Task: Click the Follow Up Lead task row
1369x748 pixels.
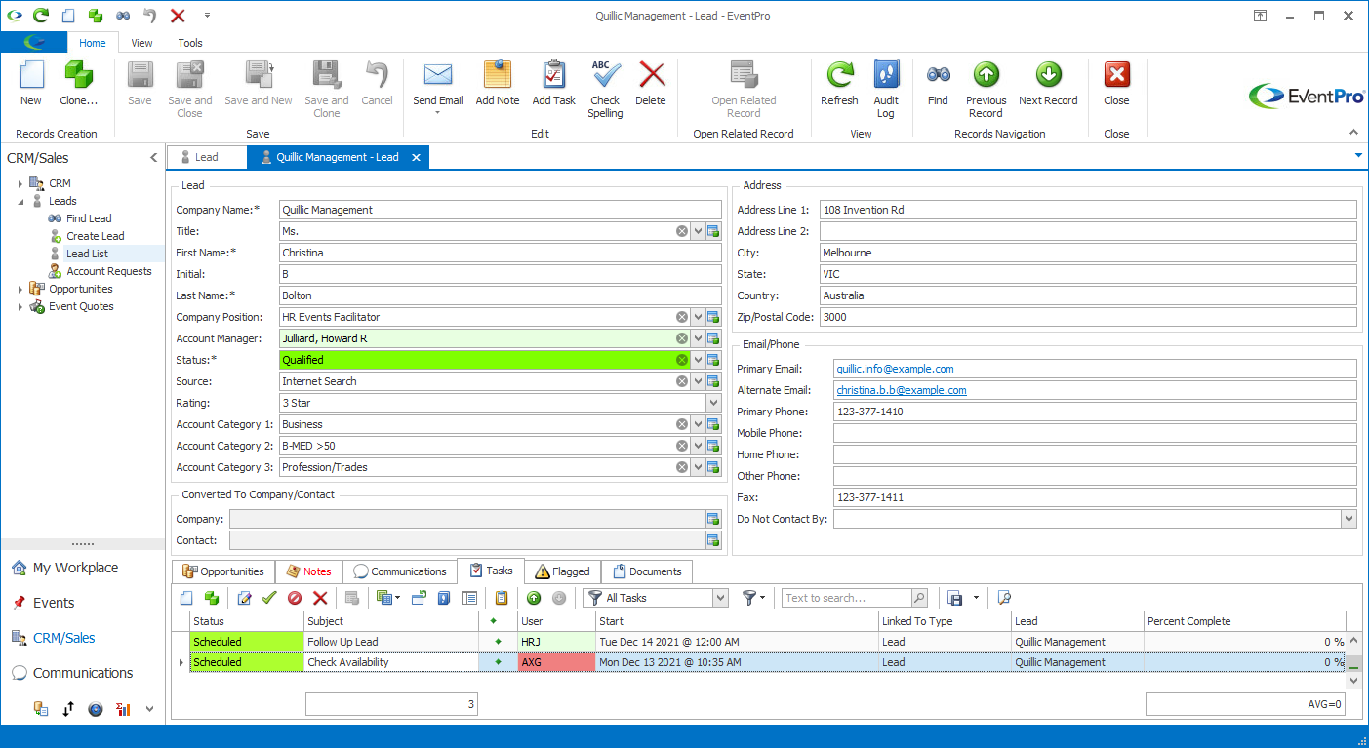Action: [x=767, y=642]
